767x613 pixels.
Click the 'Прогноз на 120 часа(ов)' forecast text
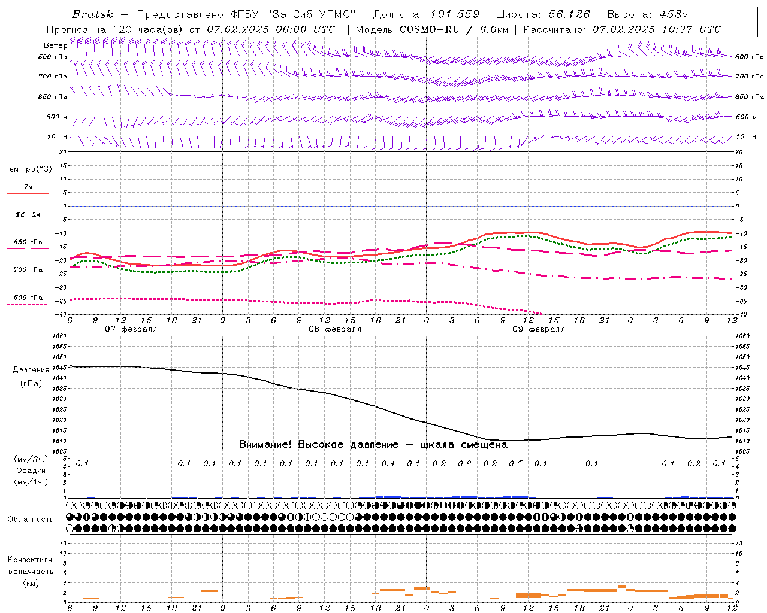[116, 29]
